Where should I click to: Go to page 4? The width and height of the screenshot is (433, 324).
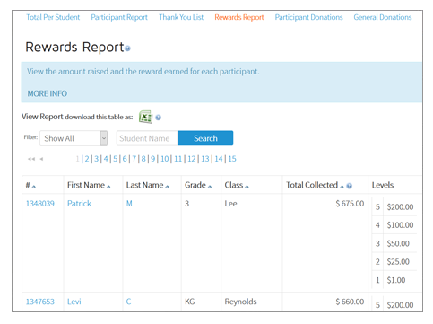(106, 159)
